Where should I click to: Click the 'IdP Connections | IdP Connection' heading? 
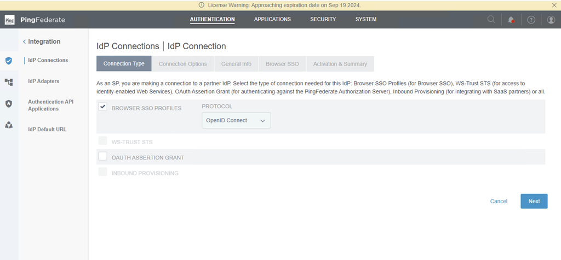161,46
